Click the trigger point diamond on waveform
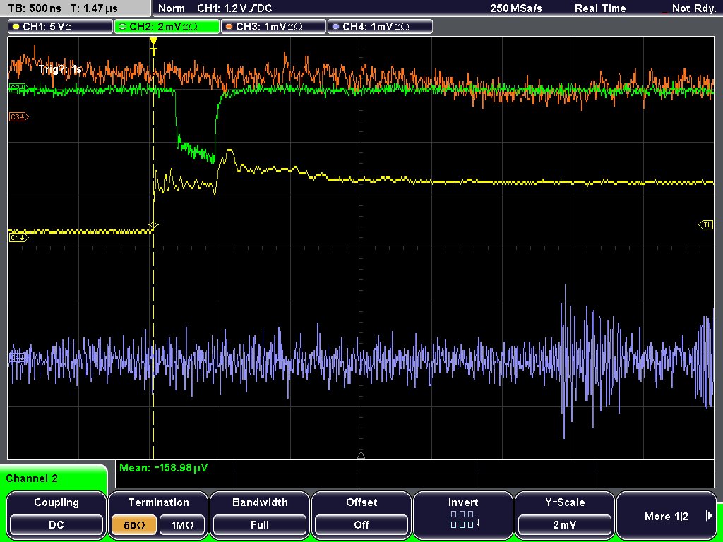The height and width of the screenshot is (542, 723). [153, 225]
